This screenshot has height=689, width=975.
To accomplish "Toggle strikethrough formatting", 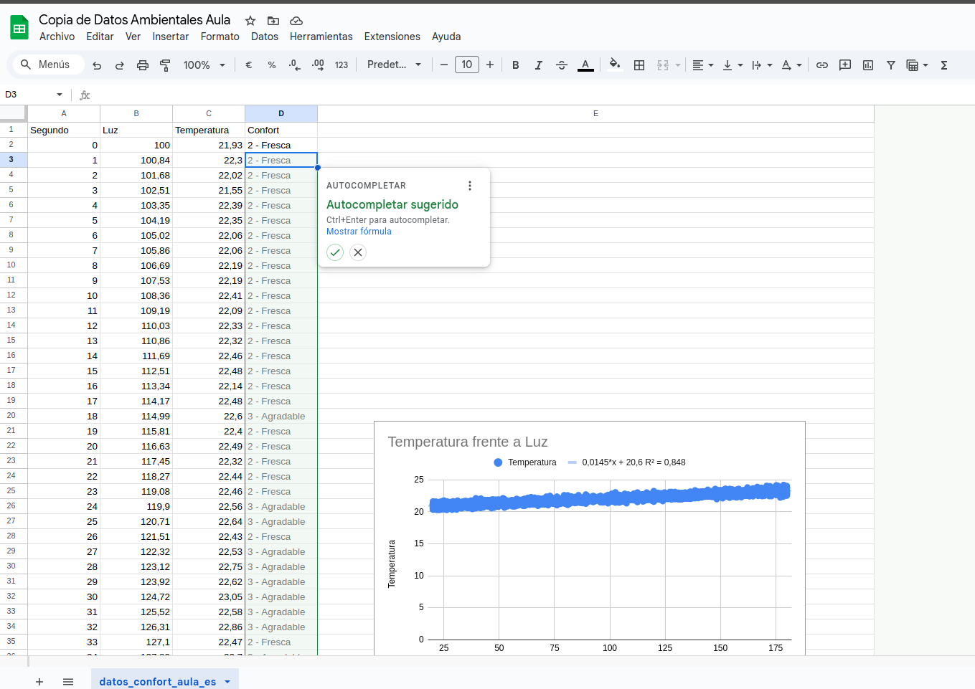I will point(562,65).
